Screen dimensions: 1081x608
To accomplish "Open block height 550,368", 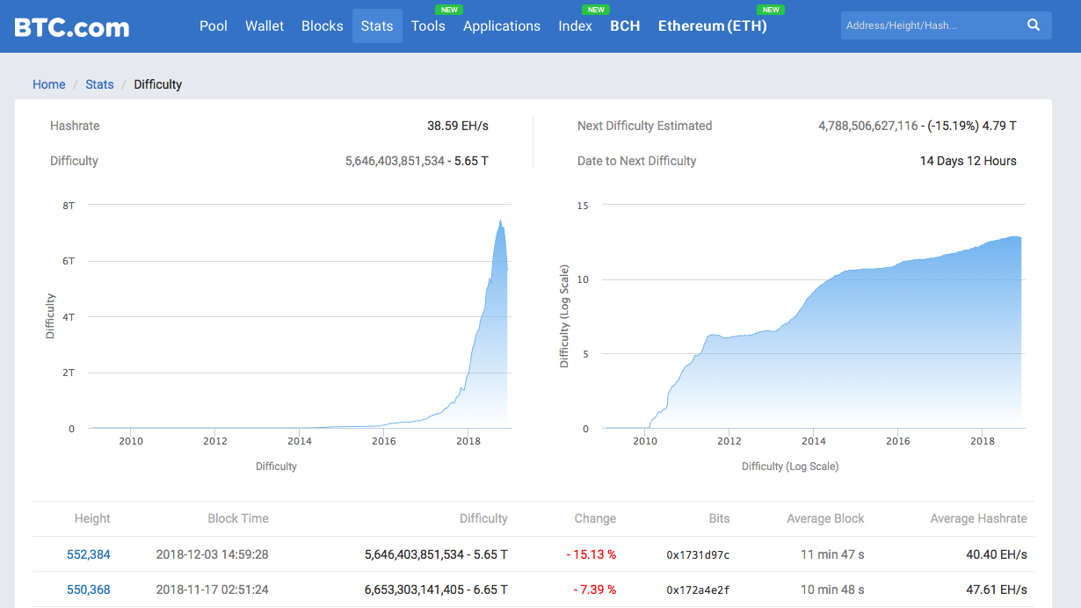I will [x=89, y=590].
